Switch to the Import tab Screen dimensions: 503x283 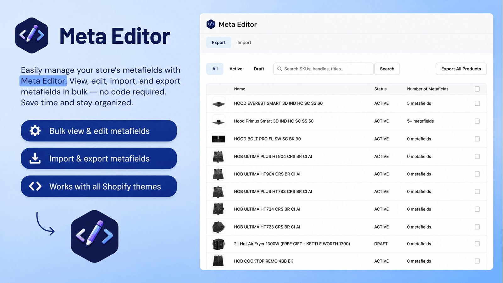tap(244, 42)
